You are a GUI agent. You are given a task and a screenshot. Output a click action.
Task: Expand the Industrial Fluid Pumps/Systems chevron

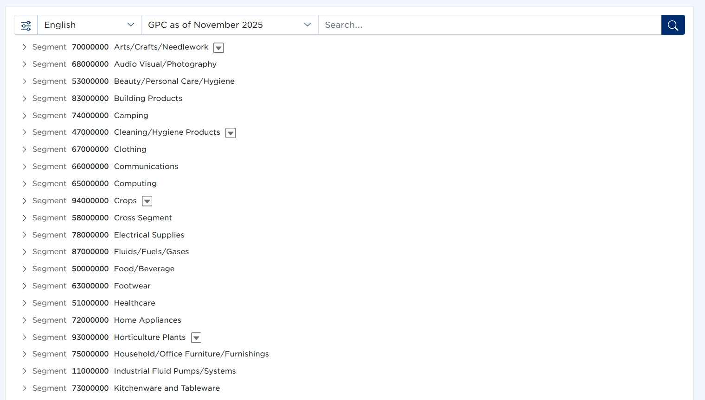tap(25, 371)
